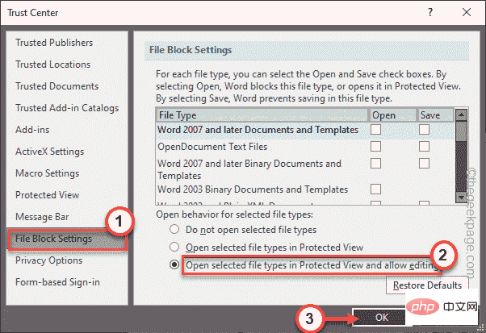Check Open for OpenDocument Text Files
Viewport: 486px width, 333px height.
[x=375, y=146]
